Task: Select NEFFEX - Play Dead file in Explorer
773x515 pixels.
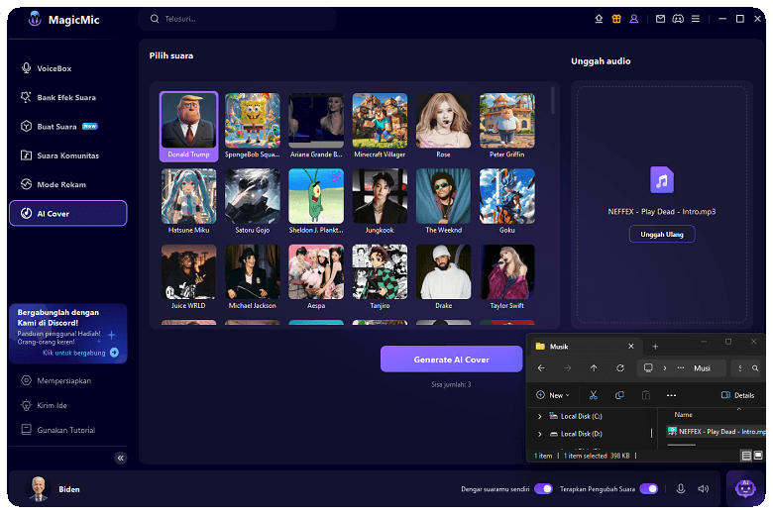Action: click(717, 432)
